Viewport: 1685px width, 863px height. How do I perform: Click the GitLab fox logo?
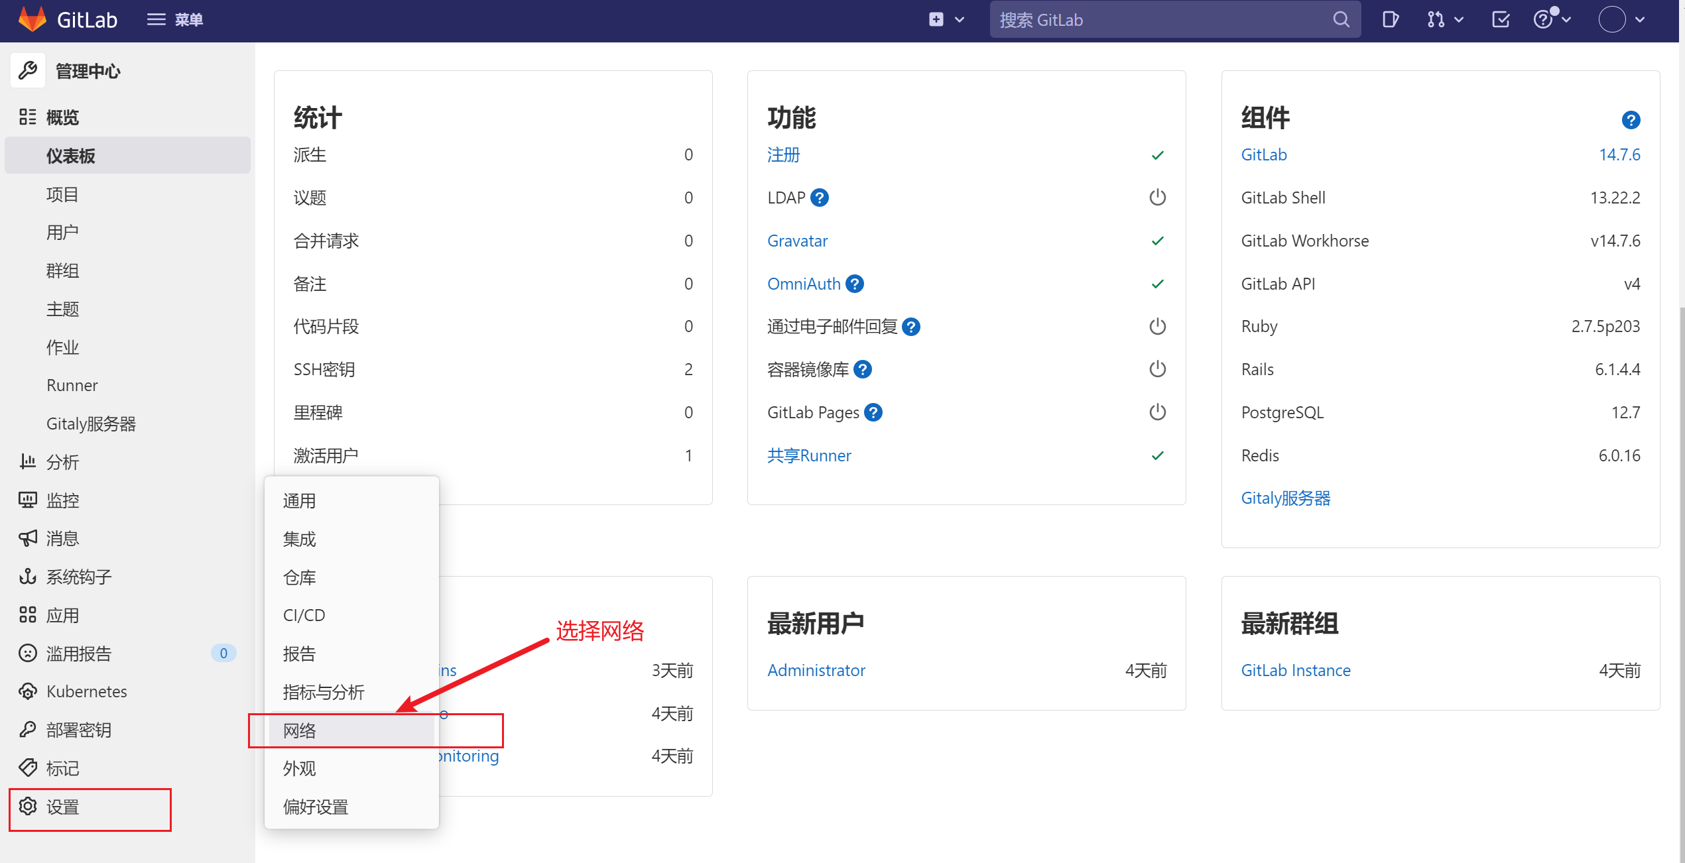pos(32,19)
